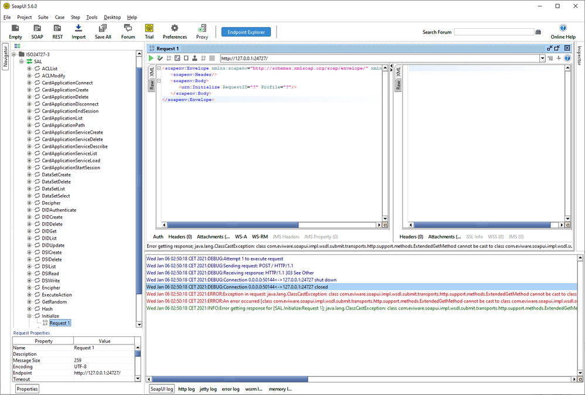Click the Search Forum input field
585x395 pixels.
494,32
